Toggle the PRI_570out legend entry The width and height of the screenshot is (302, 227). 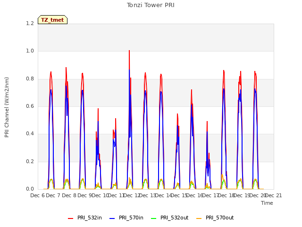click(x=215, y=218)
